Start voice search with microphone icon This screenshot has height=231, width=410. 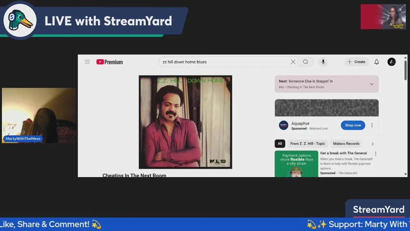coord(323,62)
